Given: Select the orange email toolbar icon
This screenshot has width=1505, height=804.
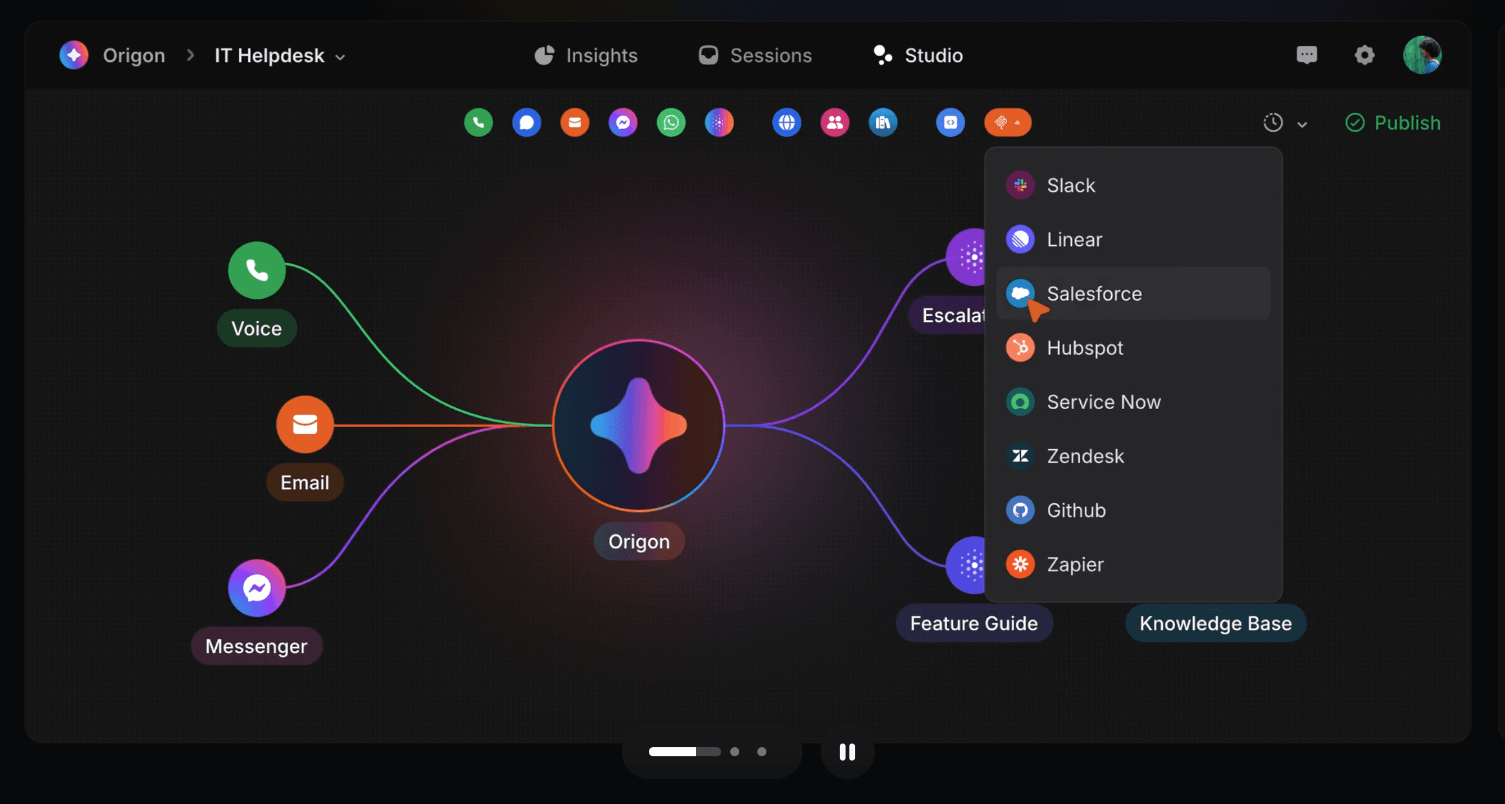Looking at the screenshot, I should click(x=575, y=123).
